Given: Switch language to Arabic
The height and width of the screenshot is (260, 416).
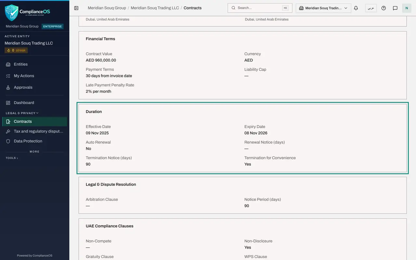Looking at the screenshot, I should pos(371,8).
